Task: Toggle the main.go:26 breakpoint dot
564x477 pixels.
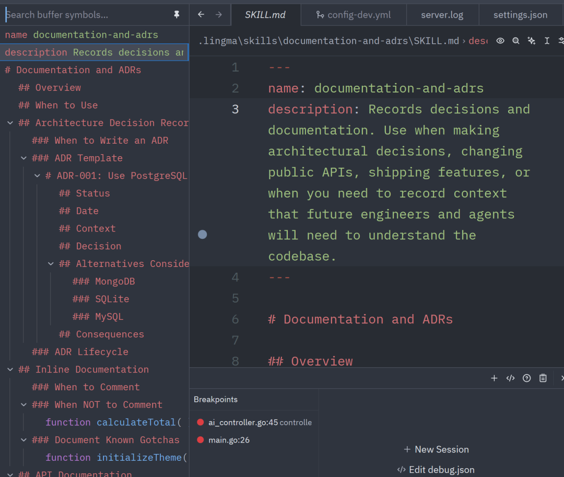Action: pyautogui.click(x=201, y=439)
